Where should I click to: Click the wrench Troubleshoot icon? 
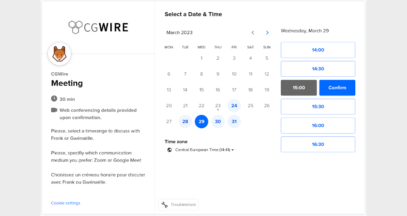coord(165,205)
